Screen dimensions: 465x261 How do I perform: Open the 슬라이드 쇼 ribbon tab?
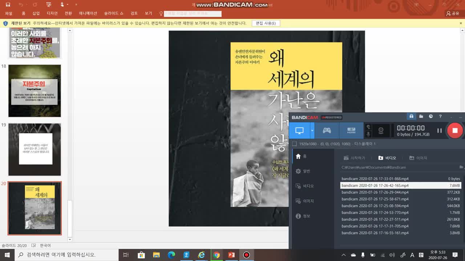click(x=114, y=13)
